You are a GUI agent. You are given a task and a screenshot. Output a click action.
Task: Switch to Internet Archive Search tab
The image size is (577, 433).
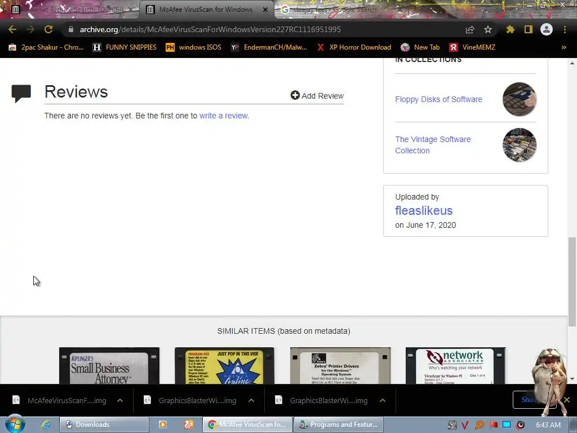tap(70, 10)
